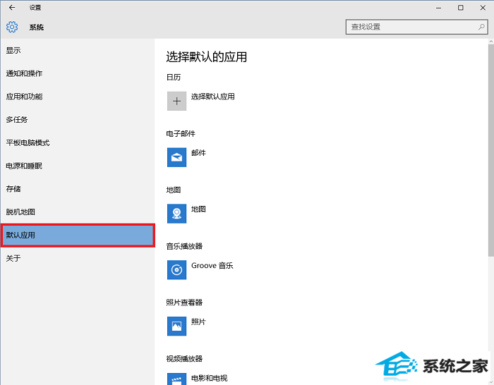Click the 邮件 mail app icon
This screenshot has height=385, width=494.
pos(176,157)
